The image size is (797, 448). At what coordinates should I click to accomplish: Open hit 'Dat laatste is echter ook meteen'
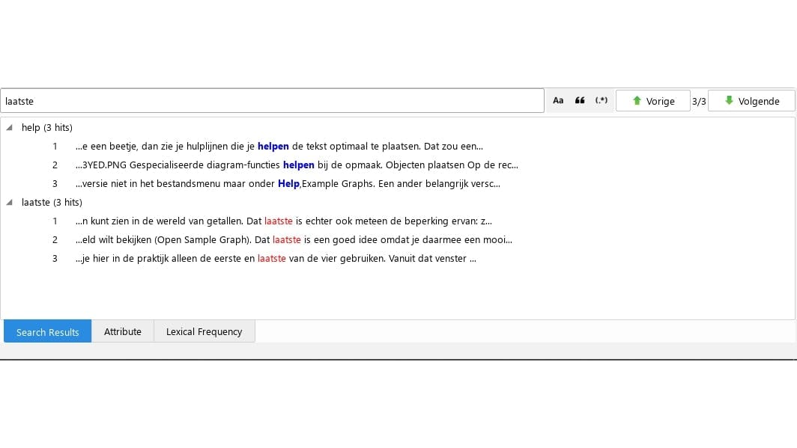[x=284, y=221]
